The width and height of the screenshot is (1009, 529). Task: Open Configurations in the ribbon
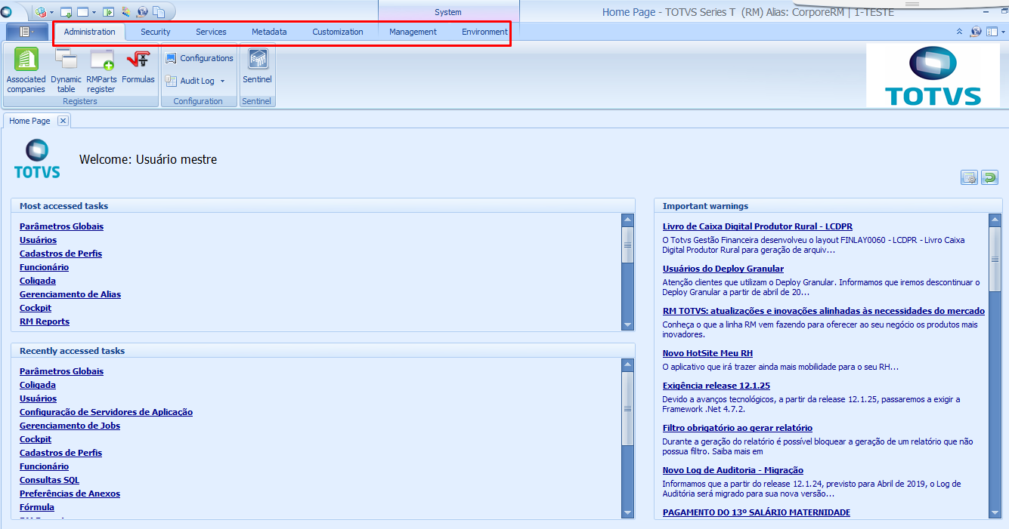[x=199, y=58]
